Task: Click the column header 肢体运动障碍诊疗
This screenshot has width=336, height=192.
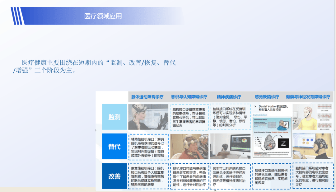Action: pos(147,97)
